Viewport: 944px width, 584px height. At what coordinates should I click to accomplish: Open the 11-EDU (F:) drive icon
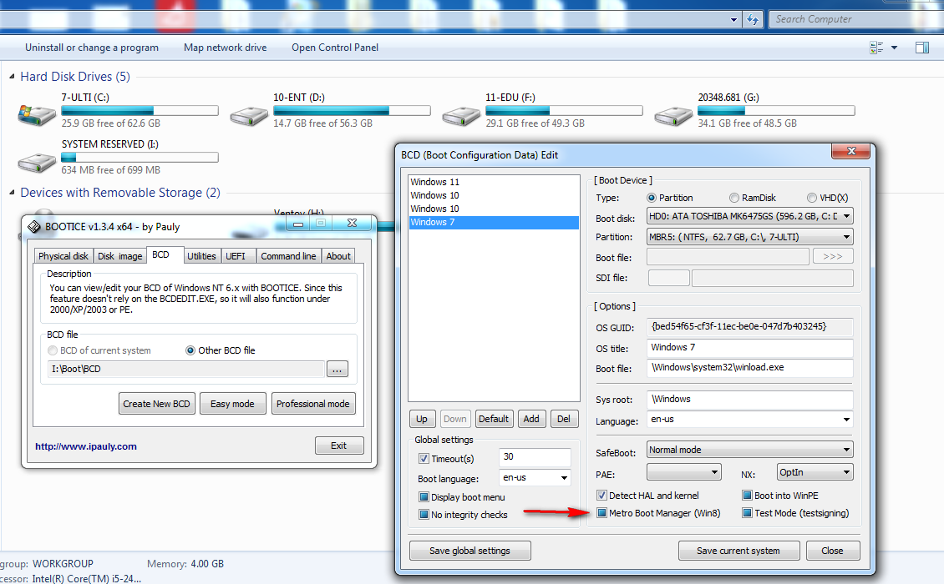coord(462,115)
